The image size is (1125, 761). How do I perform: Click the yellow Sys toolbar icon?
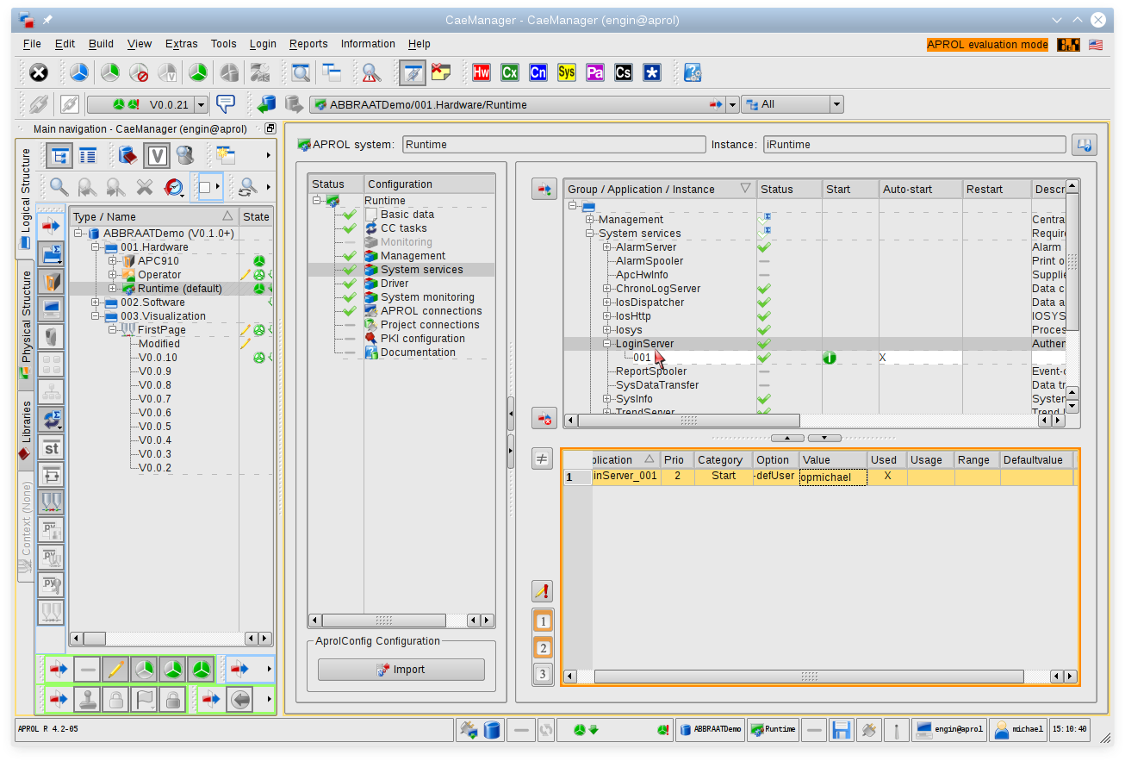[x=567, y=73]
